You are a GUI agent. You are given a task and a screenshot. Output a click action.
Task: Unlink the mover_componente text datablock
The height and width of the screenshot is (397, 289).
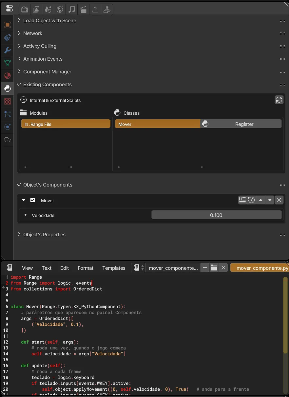(223, 268)
